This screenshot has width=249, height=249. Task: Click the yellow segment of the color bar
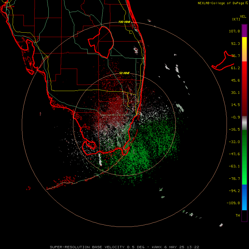click(244, 49)
